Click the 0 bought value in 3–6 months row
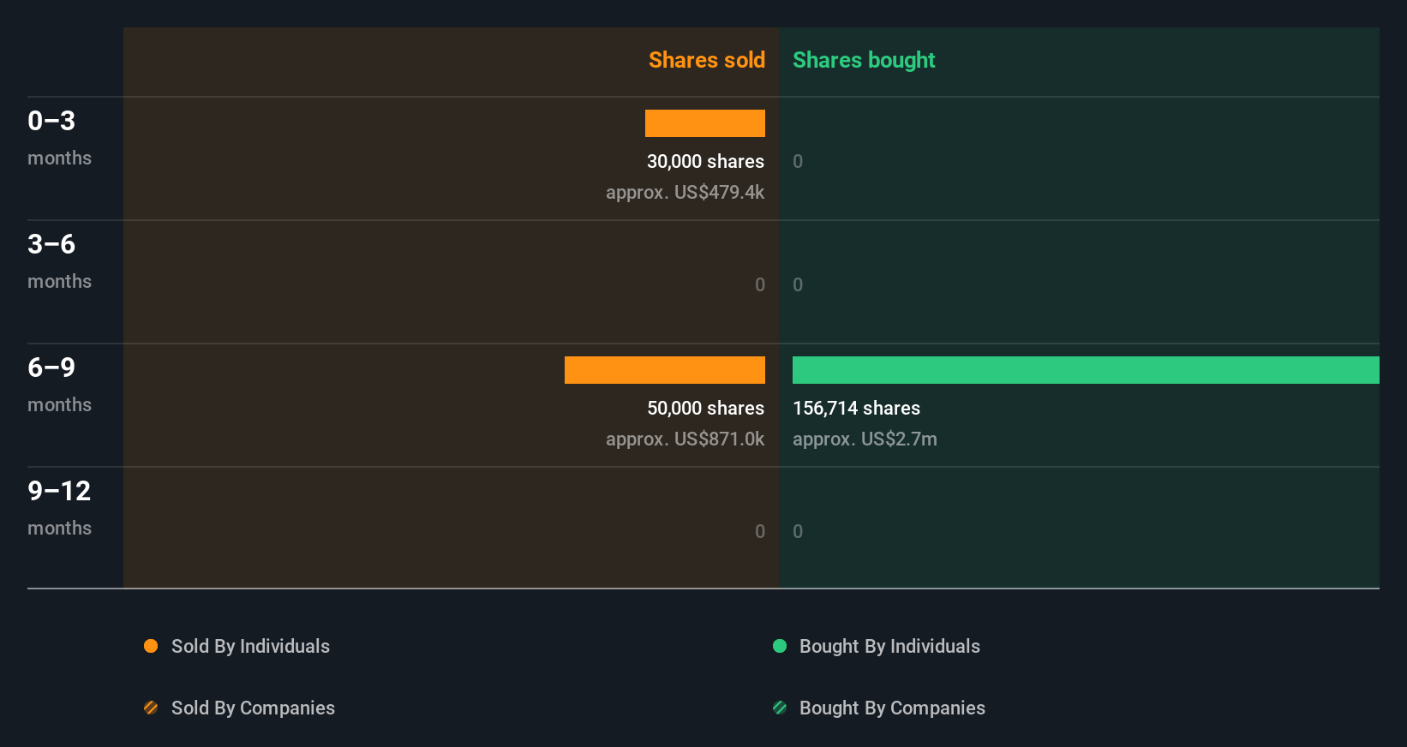1407x747 pixels. point(798,284)
